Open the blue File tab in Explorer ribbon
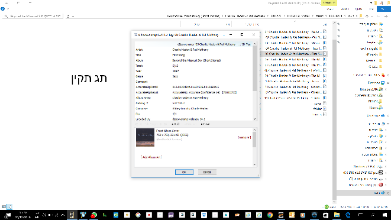The height and width of the screenshot is (220, 391). coord(384,9)
